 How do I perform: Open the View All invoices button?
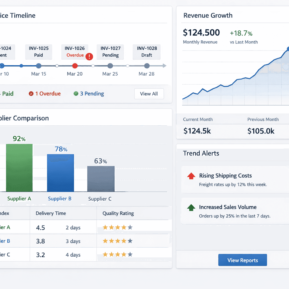(149, 94)
